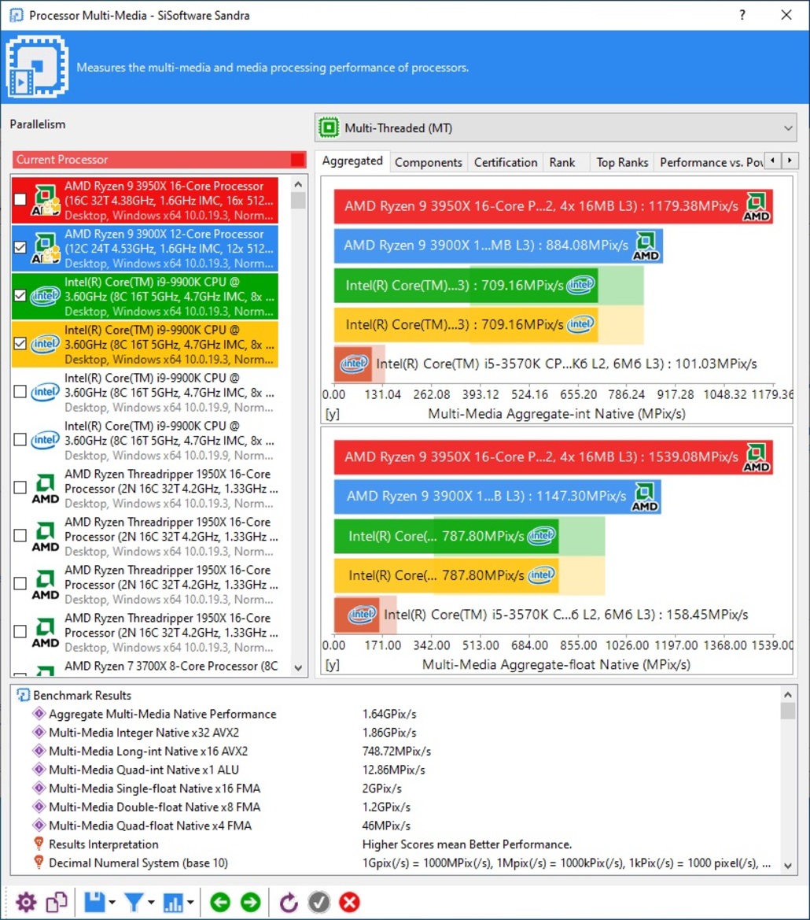Click the Results Interpretation lightbulb icon

pyautogui.click(x=39, y=844)
